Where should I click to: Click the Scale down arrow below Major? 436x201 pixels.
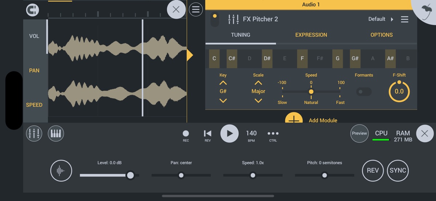coord(258,100)
